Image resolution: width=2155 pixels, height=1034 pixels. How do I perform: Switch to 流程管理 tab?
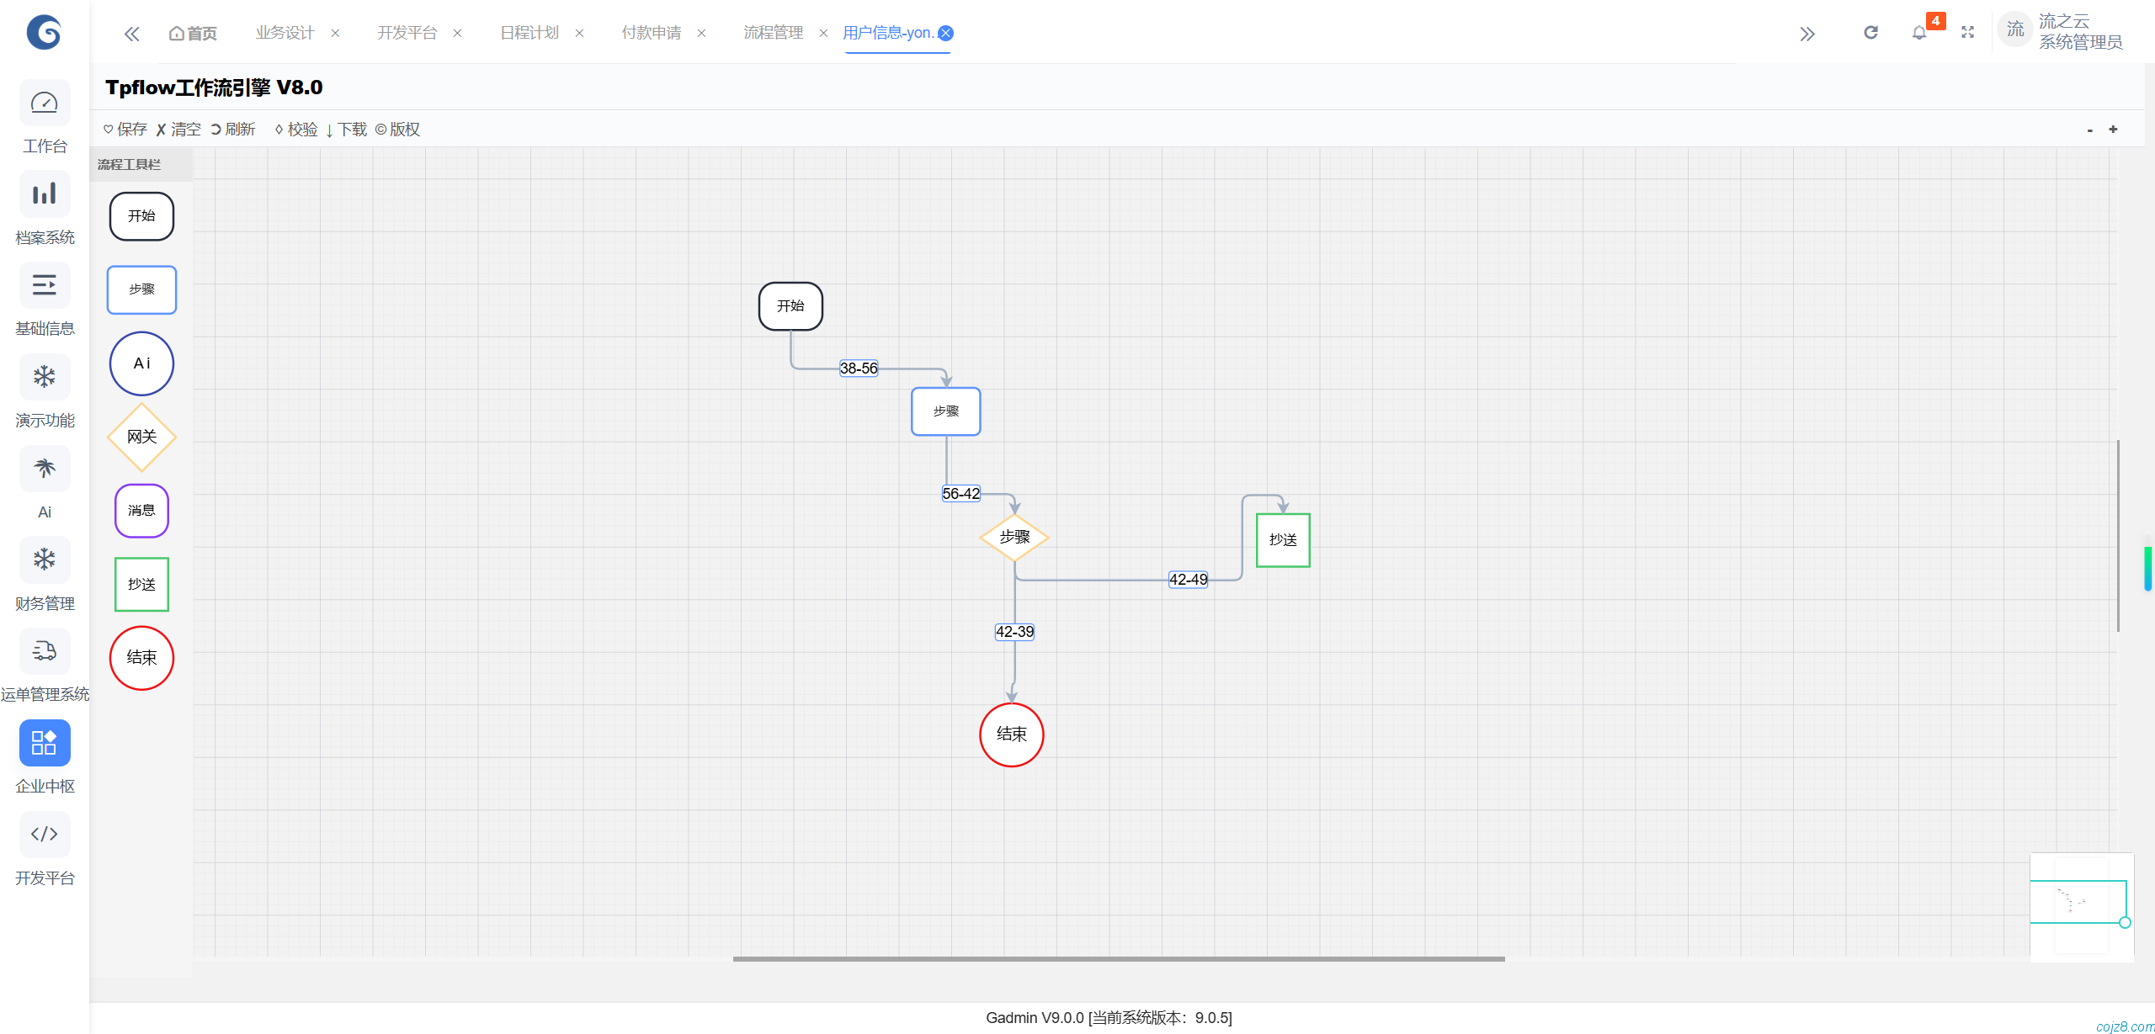click(773, 33)
